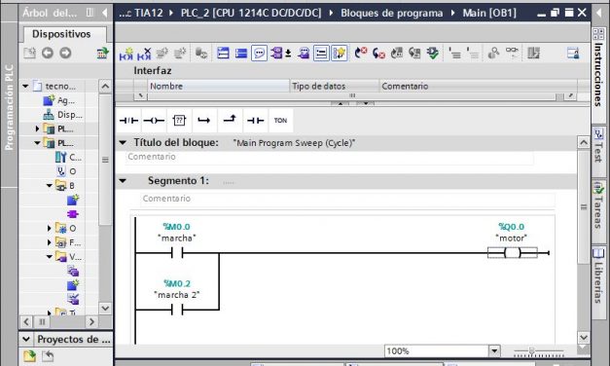Image resolution: width=610 pixels, height=366 pixels.
Task: Insert close branch from favorites
Action: click(230, 119)
